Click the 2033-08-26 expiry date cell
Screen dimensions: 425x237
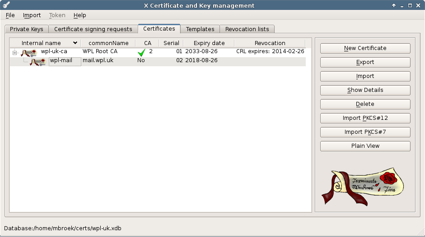pos(201,51)
